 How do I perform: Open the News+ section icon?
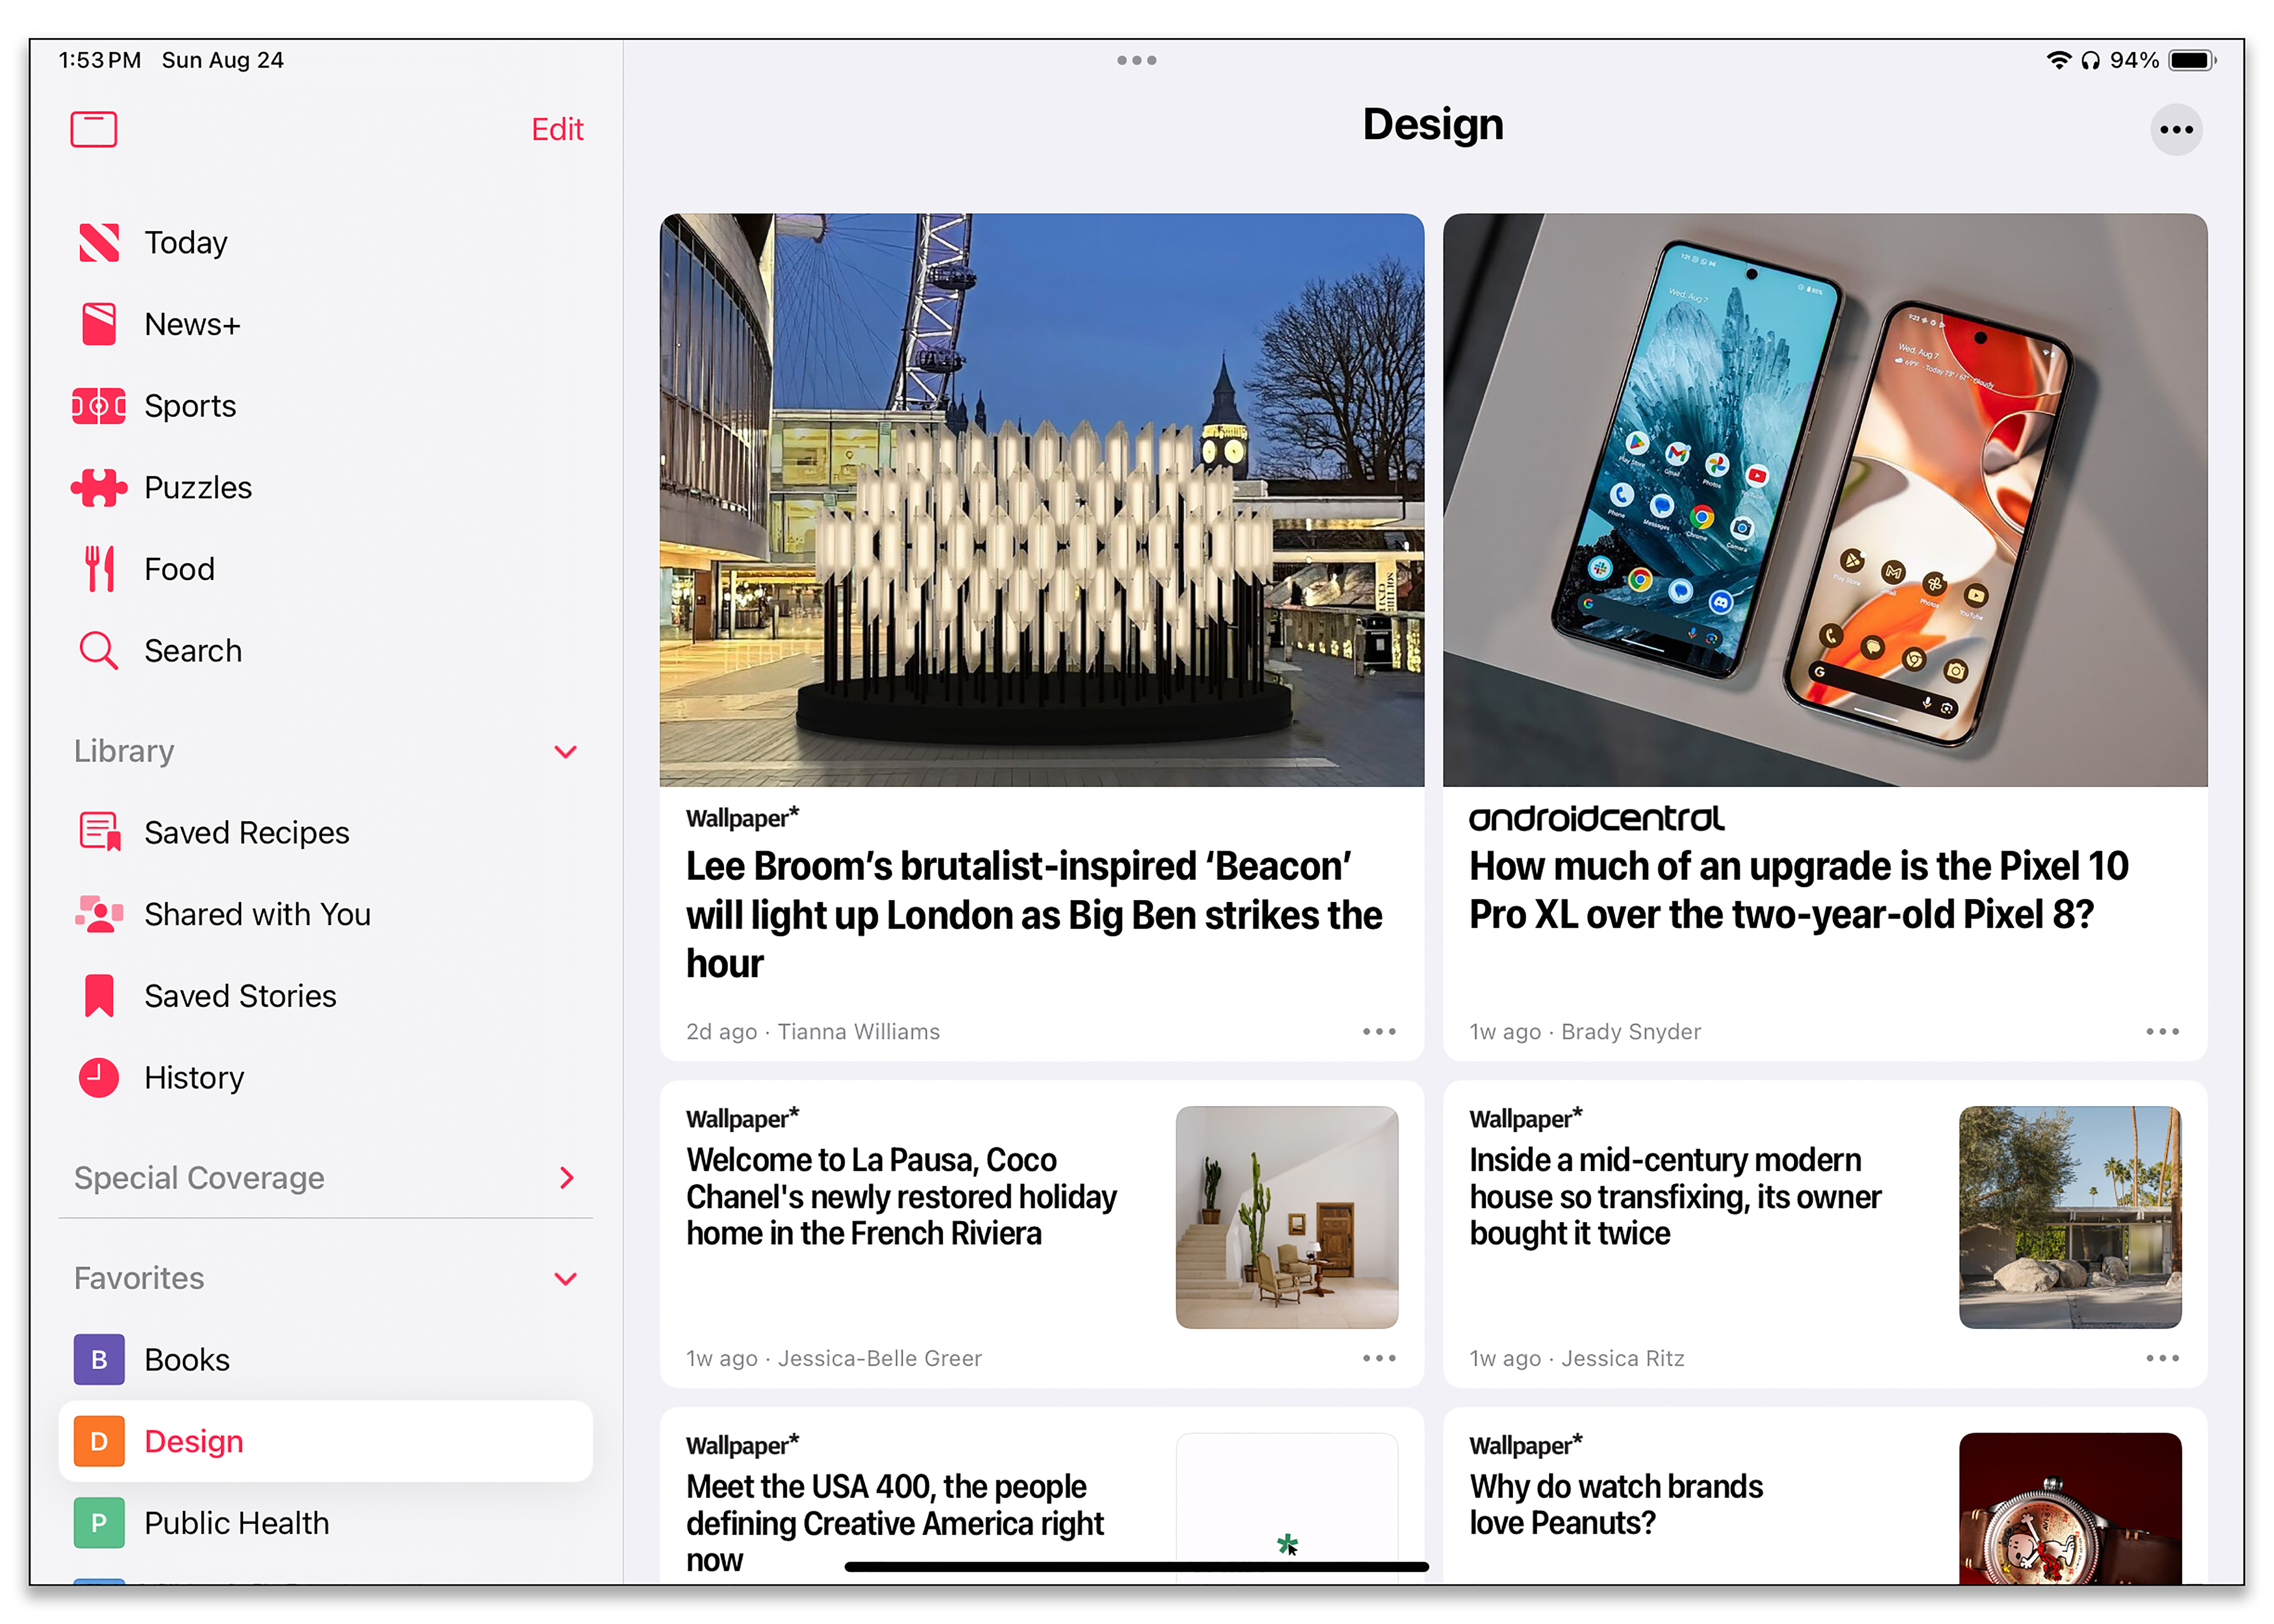tap(99, 324)
